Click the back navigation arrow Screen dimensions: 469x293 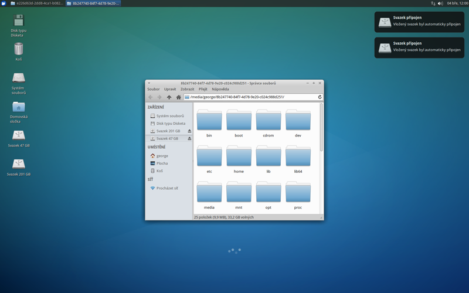(151, 97)
